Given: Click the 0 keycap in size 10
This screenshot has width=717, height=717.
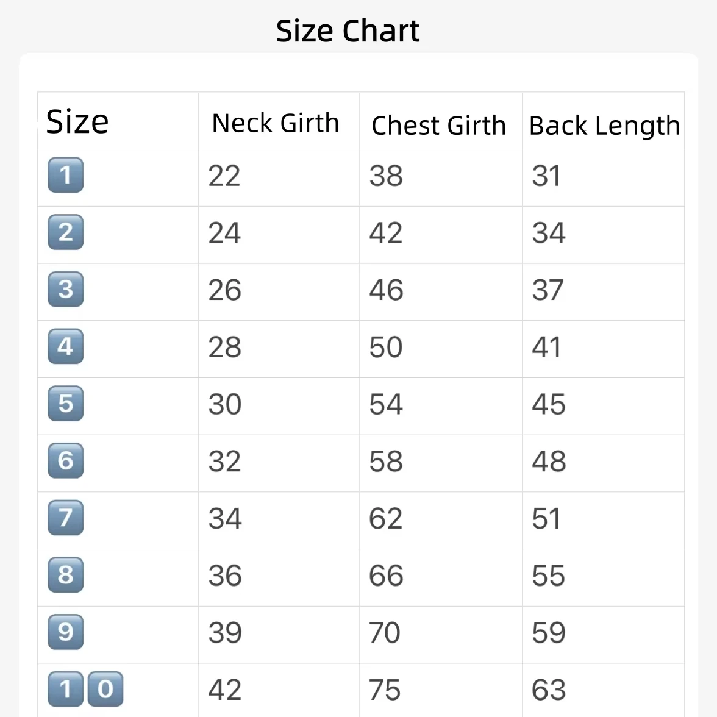Looking at the screenshot, I should [105, 690].
